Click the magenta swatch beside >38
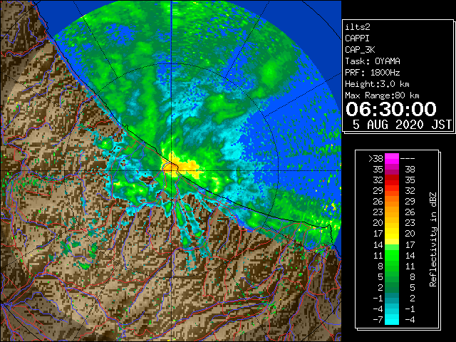This screenshot has height=342, width=456. coord(392,159)
